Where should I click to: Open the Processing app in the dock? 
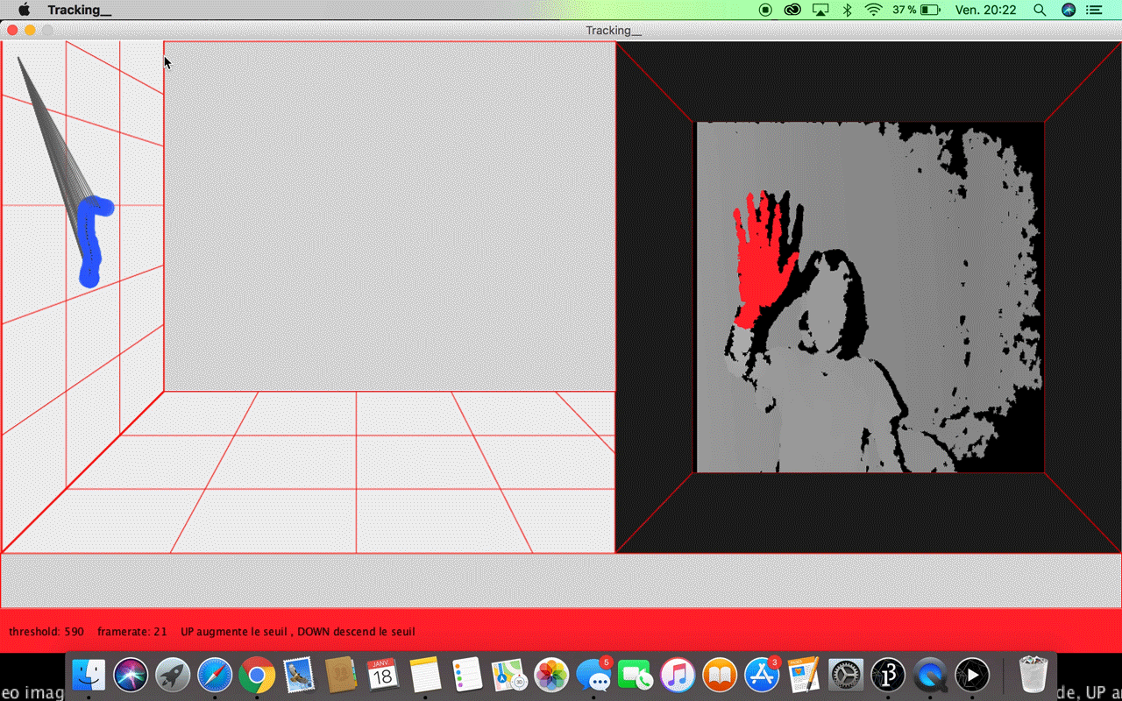click(888, 676)
